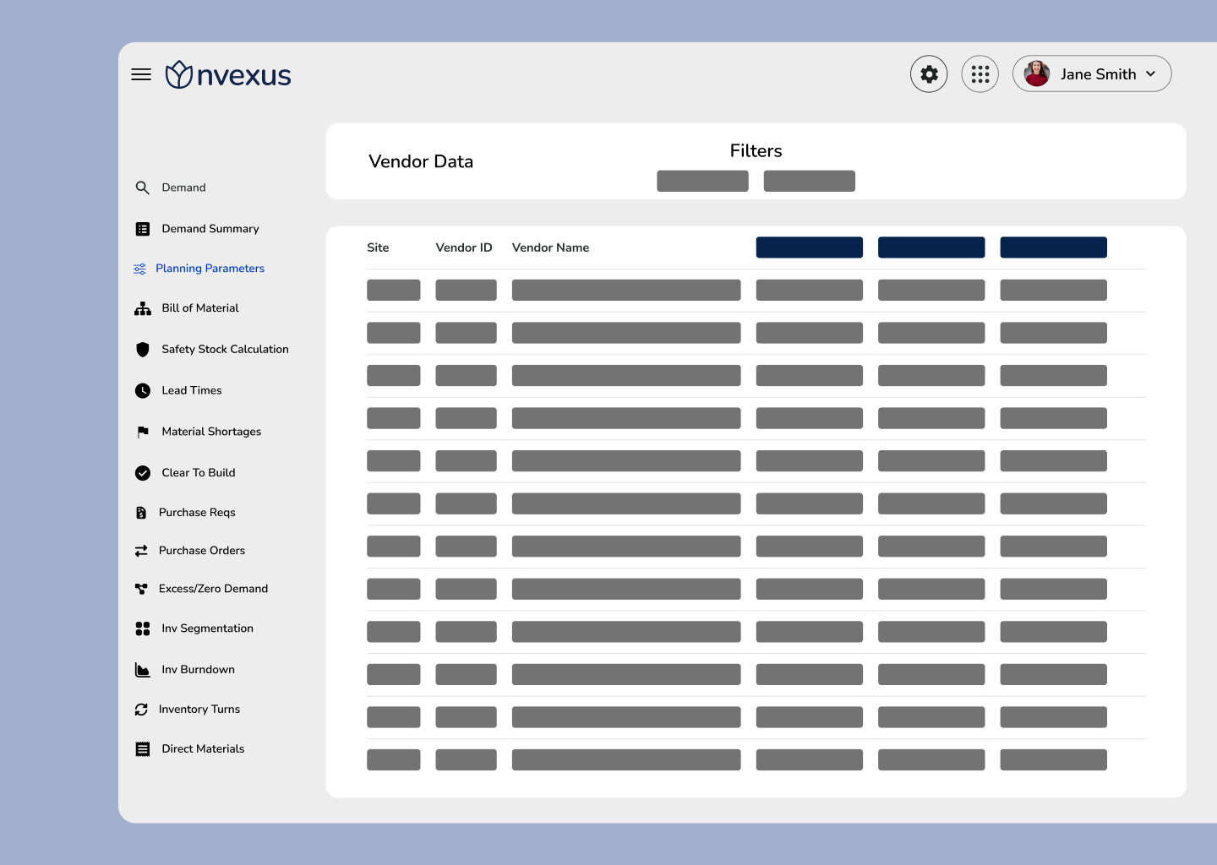Navigate to Safety Stock Calculation

point(225,349)
